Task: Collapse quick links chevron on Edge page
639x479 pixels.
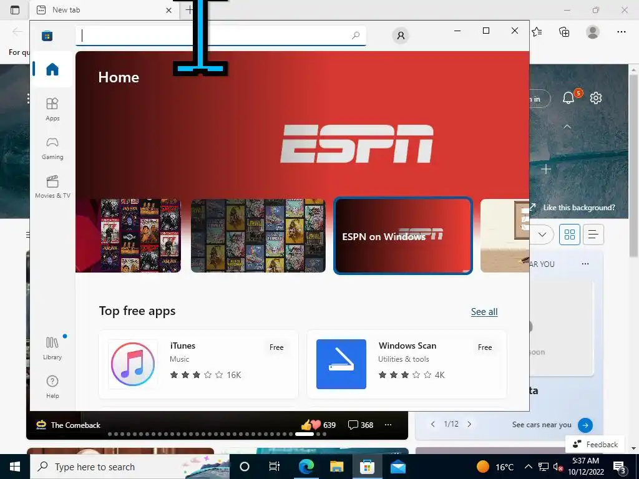Action: [567, 127]
